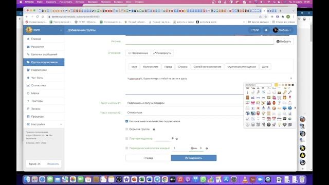Select Группы подписчиков in the sidebar
The image size is (329, 185).
pyautogui.click(x=44, y=62)
